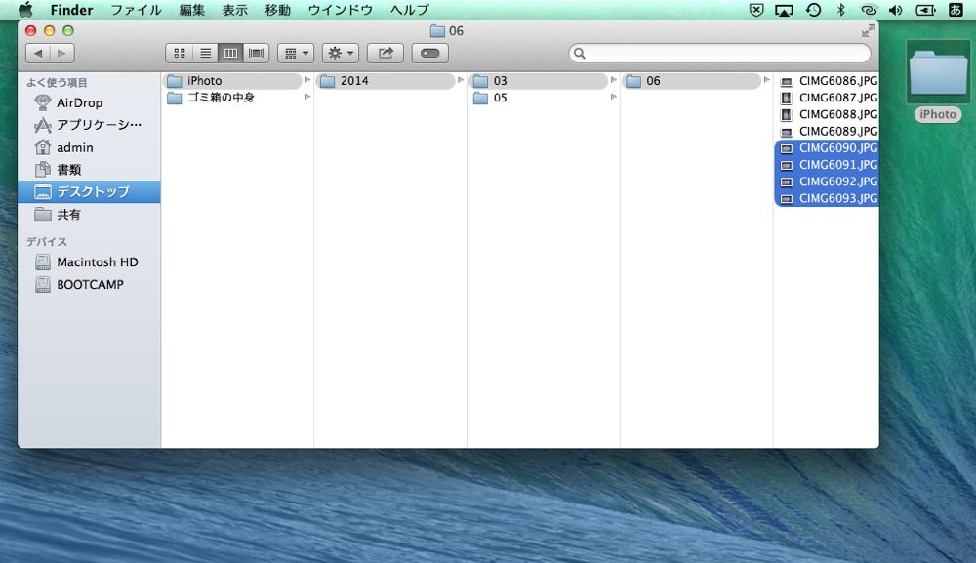
Task: Select file CIMG6092.JPG
Action: point(827,181)
